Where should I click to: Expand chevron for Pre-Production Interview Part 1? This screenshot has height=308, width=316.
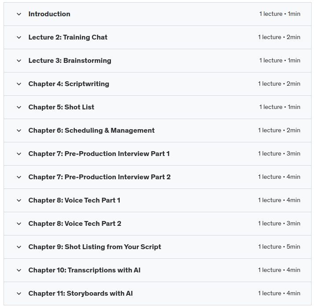[19, 154]
